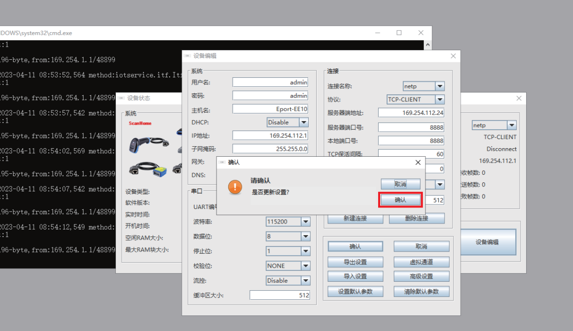Edit the IP地址 field 169.254.112.1
Image resolution: width=573 pixels, height=331 pixels.
(270, 136)
